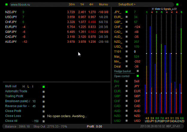Select the 4H timeframe column header
Screen dimensions: 187x132
(x=91, y=4)
